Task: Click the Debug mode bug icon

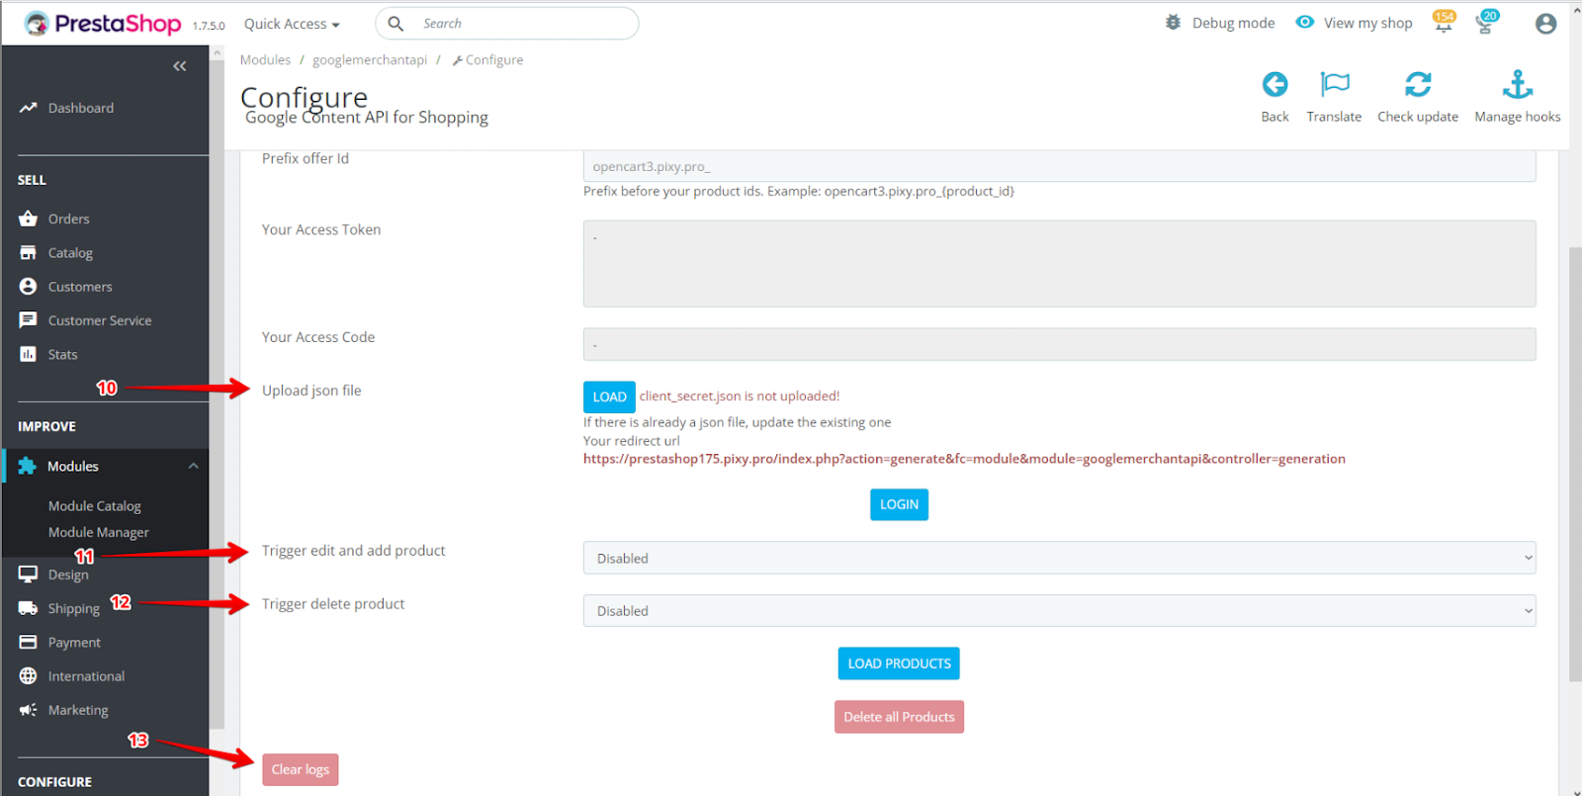Action: [x=1173, y=23]
